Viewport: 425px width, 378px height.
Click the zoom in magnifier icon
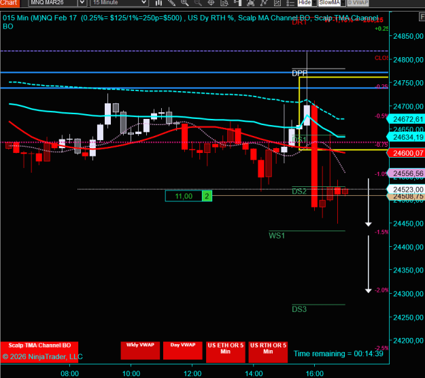[184, 3]
